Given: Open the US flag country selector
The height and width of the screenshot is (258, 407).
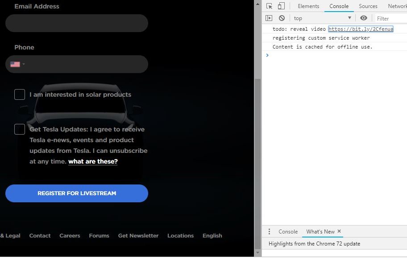Looking at the screenshot, I should pyautogui.click(x=17, y=64).
